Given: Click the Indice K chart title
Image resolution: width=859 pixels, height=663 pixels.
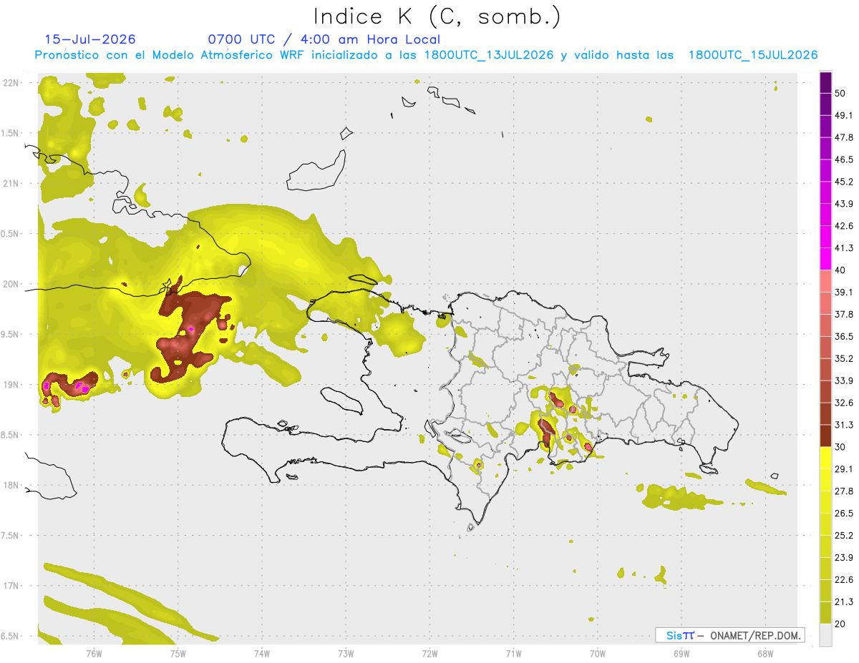Looking at the screenshot, I should [437, 16].
